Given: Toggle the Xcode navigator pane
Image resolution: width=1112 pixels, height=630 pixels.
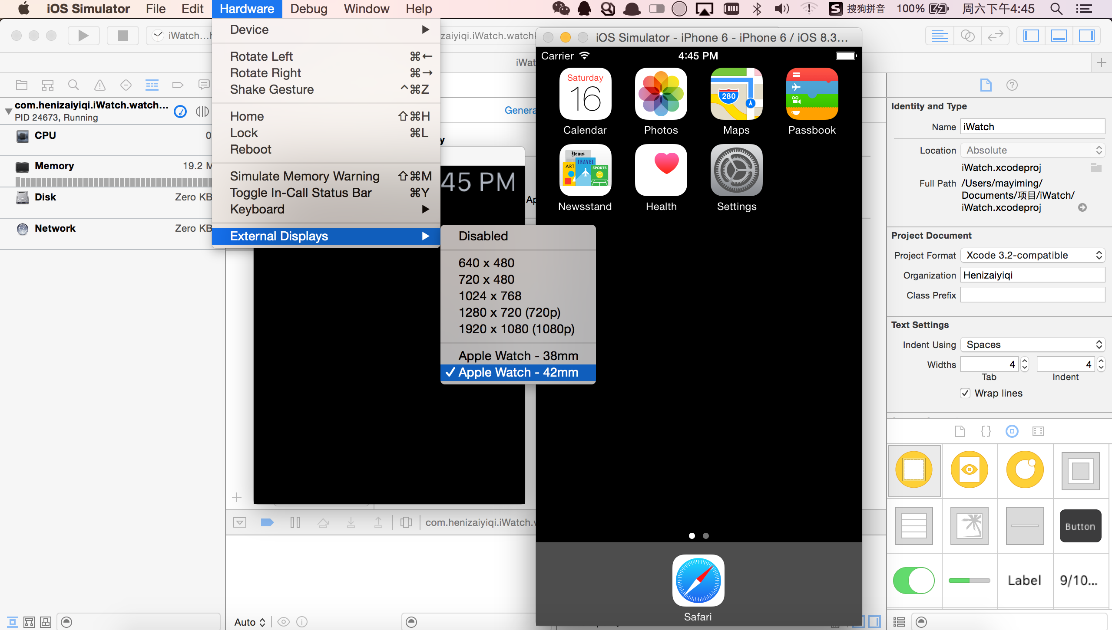Looking at the screenshot, I should [1031, 36].
